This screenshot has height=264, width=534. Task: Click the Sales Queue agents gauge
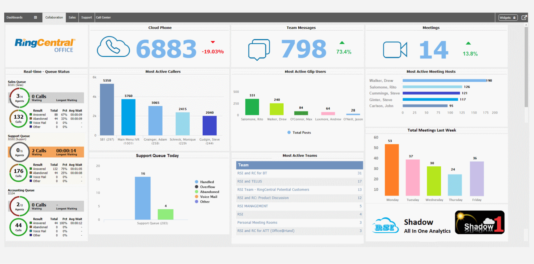[19, 98]
